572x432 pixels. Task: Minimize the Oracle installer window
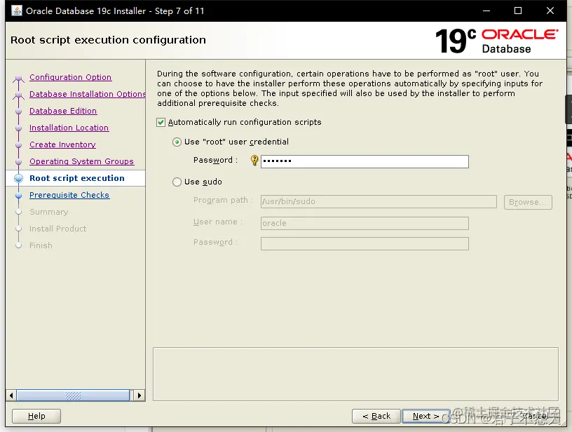coord(486,11)
